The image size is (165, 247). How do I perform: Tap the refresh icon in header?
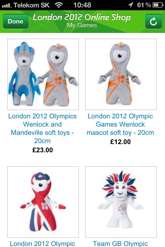coord(153,21)
